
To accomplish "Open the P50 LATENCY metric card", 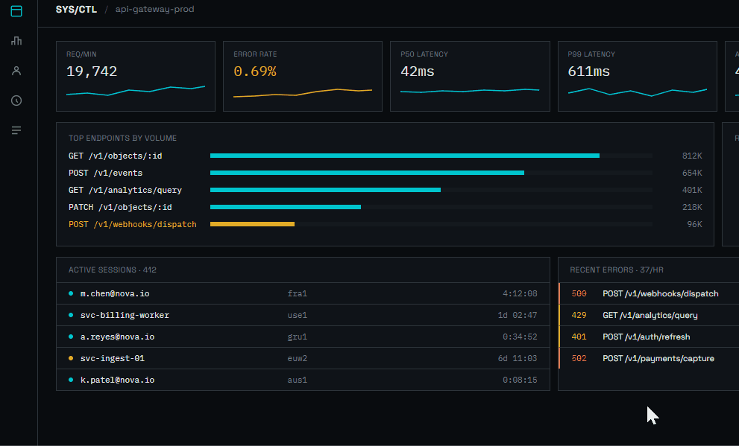I will pyautogui.click(x=470, y=76).
